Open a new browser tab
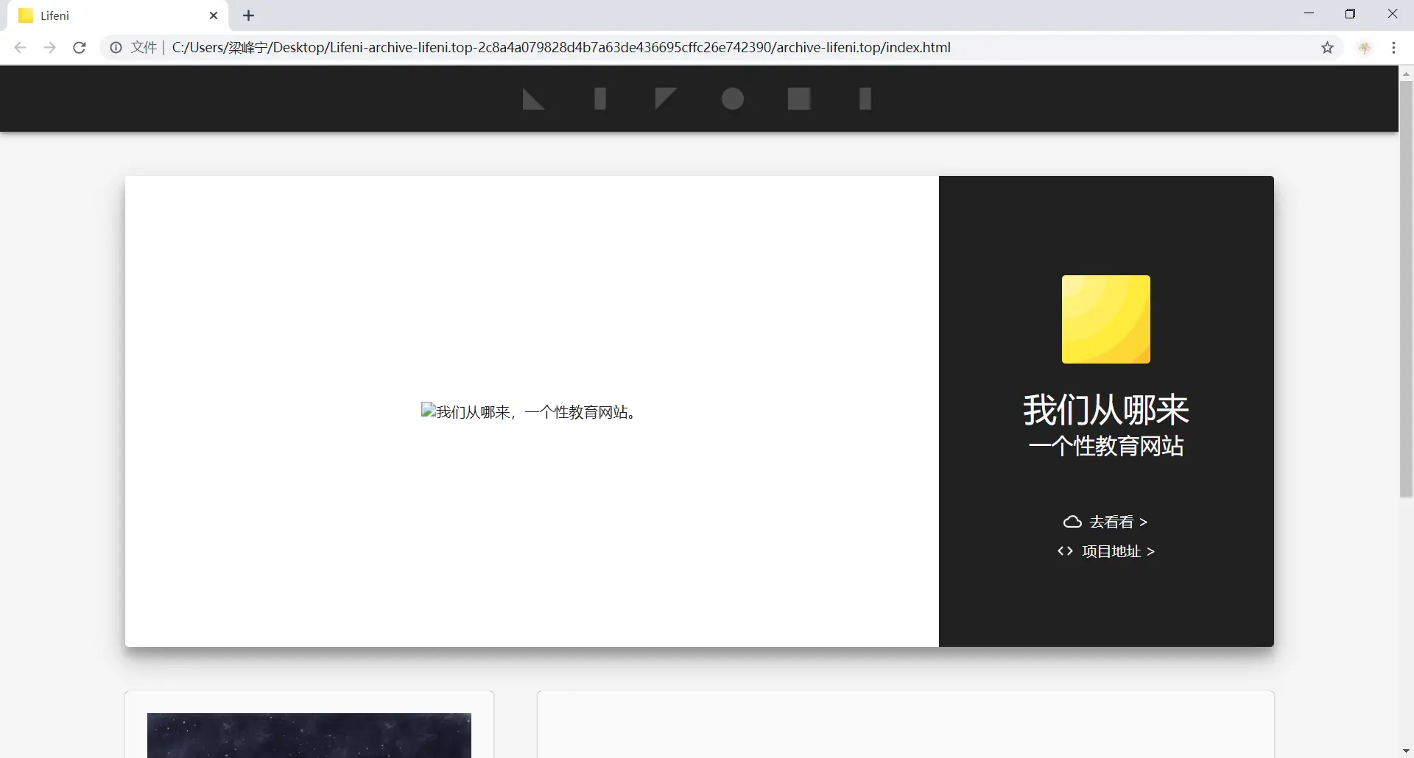The width and height of the screenshot is (1414, 758). (x=248, y=15)
